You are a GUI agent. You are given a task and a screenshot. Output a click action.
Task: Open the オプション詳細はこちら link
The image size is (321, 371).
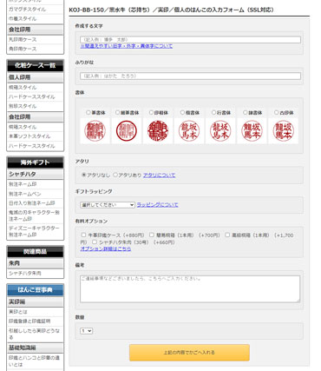tap(106, 248)
